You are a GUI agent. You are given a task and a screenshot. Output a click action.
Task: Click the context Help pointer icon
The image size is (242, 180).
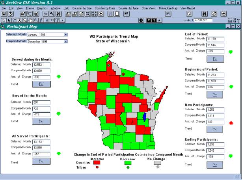coord(127,14)
